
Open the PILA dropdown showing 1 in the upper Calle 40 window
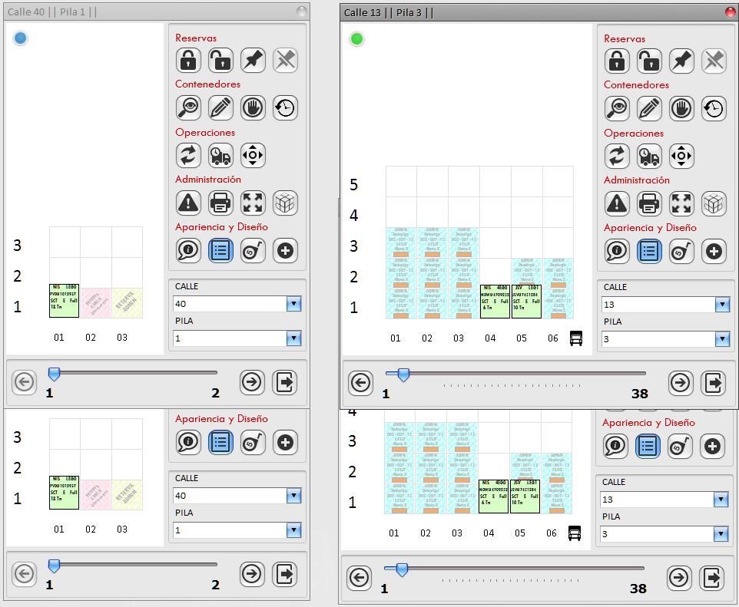click(x=293, y=338)
